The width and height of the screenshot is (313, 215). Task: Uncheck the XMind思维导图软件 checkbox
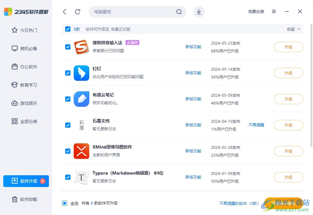click(x=68, y=151)
